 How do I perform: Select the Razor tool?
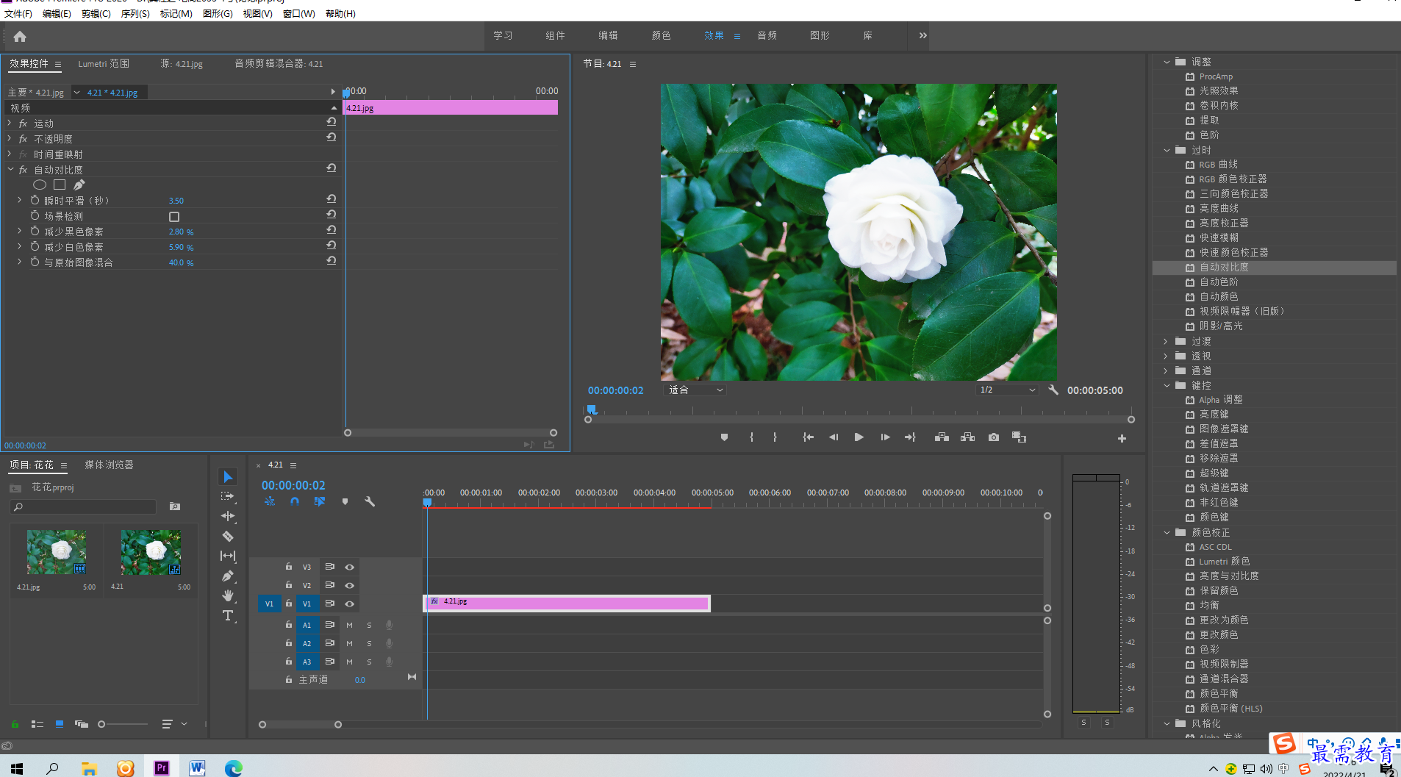(228, 536)
